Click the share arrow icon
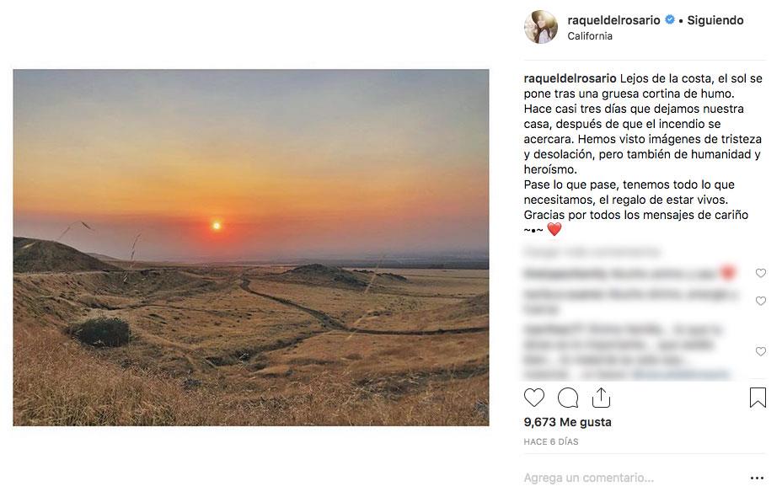The width and height of the screenshot is (782, 497). (x=601, y=397)
